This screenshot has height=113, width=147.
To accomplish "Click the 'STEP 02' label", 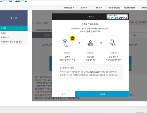I will click(90, 53).
